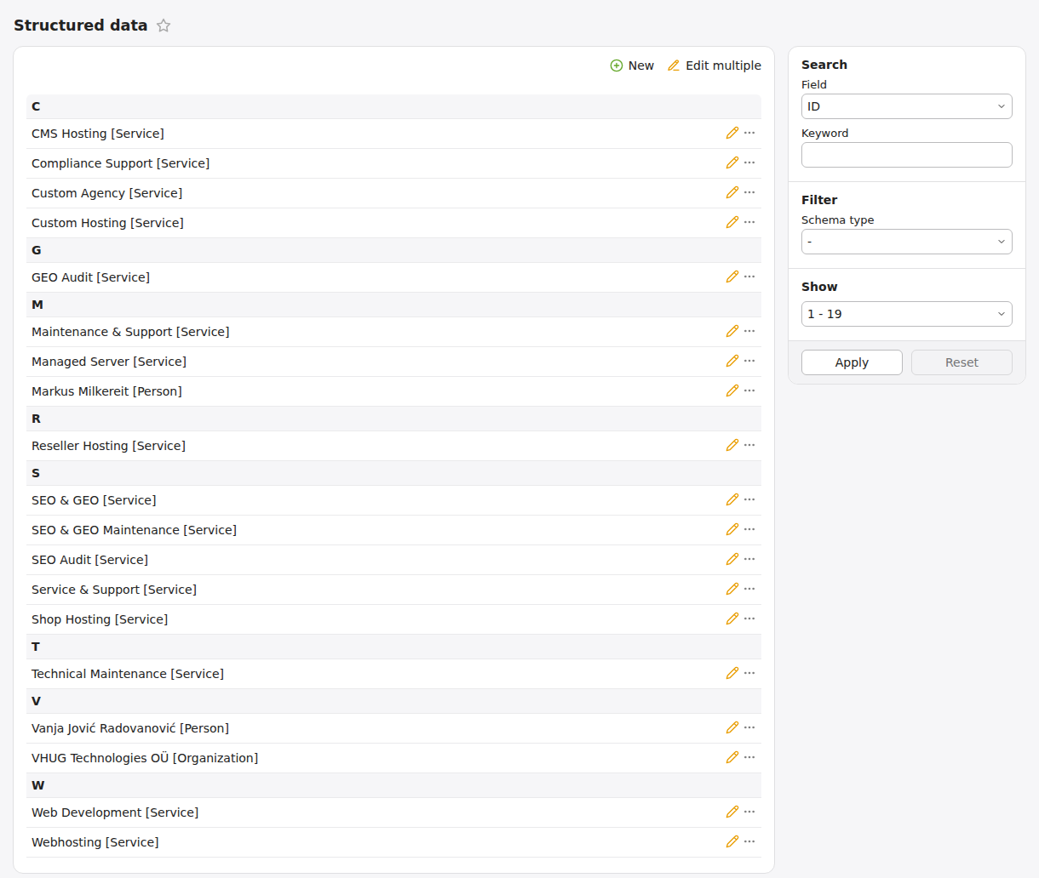
Task: Open Shop Hosting [Service] entry
Action: tap(100, 619)
